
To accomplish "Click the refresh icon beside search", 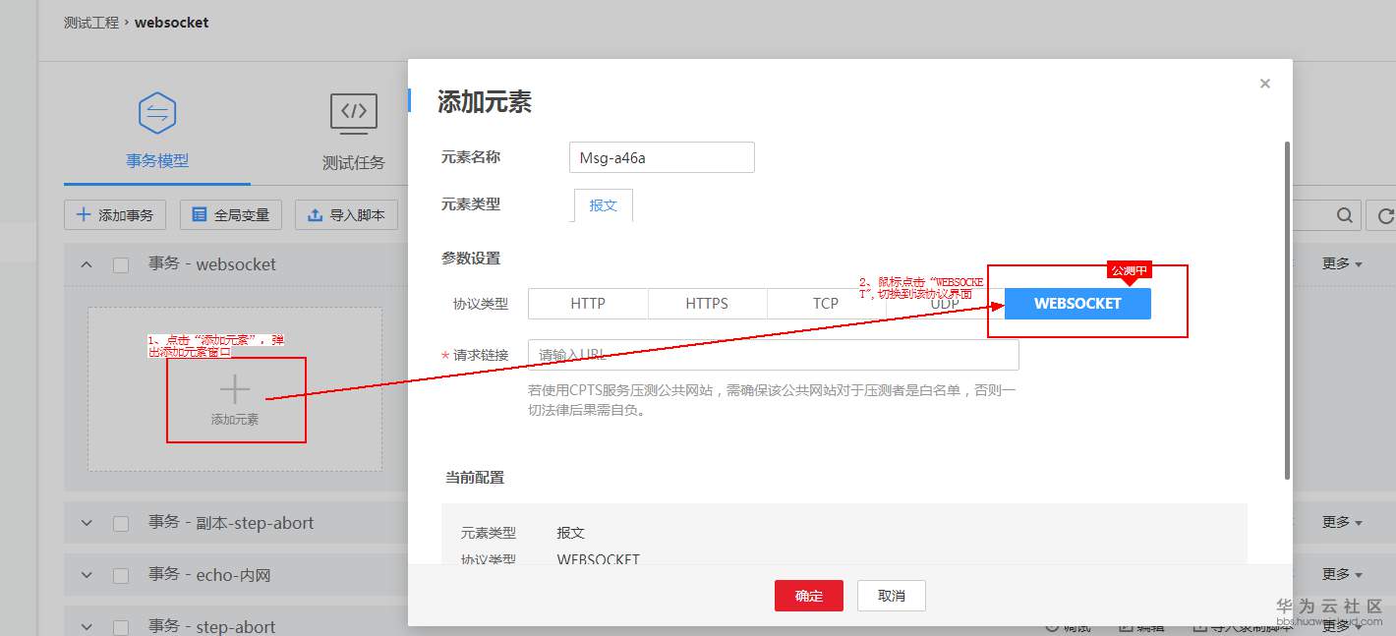I will click(1386, 215).
